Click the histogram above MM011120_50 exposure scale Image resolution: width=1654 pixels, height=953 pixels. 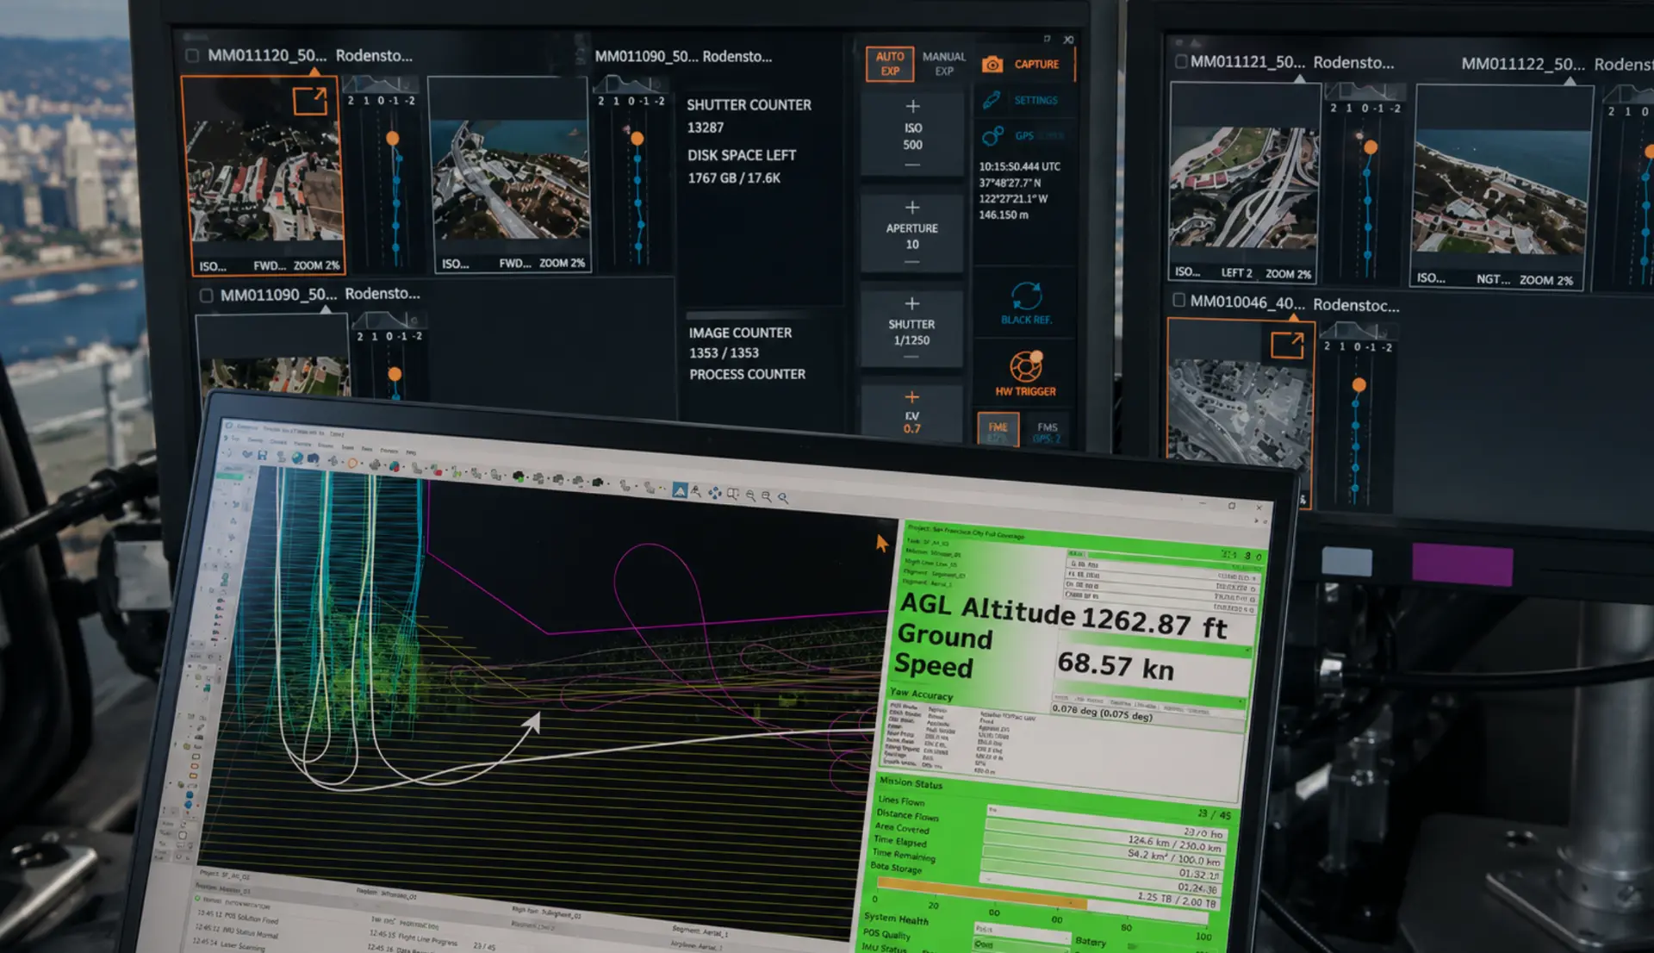click(x=380, y=84)
